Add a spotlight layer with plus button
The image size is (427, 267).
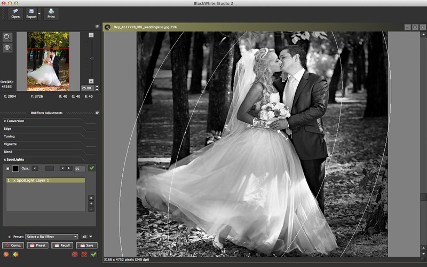coord(91,203)
